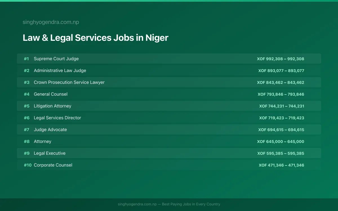
Task: Click salary XOF 744,231 – 744,231
Action: [x=282, y=106]
